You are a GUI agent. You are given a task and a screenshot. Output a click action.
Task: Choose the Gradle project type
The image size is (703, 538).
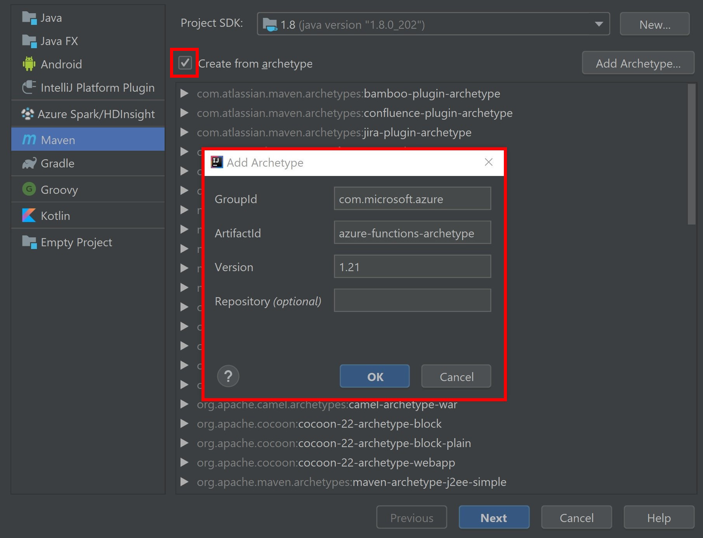pos(88,163)
